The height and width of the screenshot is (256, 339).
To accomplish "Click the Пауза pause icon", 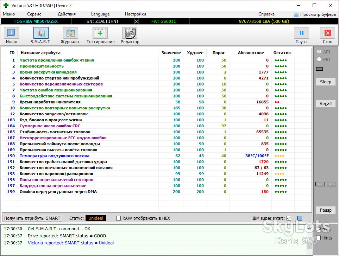I will click(301, 33).
